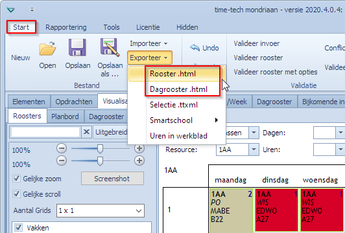The image size is (345, 233).
Task: Click the Nieuw button
Action: click(21, 58)
